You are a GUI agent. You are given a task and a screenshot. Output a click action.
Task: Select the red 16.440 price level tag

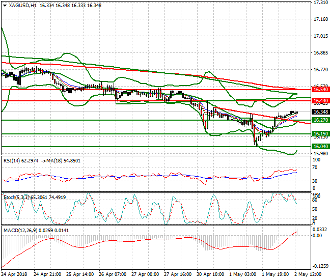pyautogui.click(x=320, y=101)
